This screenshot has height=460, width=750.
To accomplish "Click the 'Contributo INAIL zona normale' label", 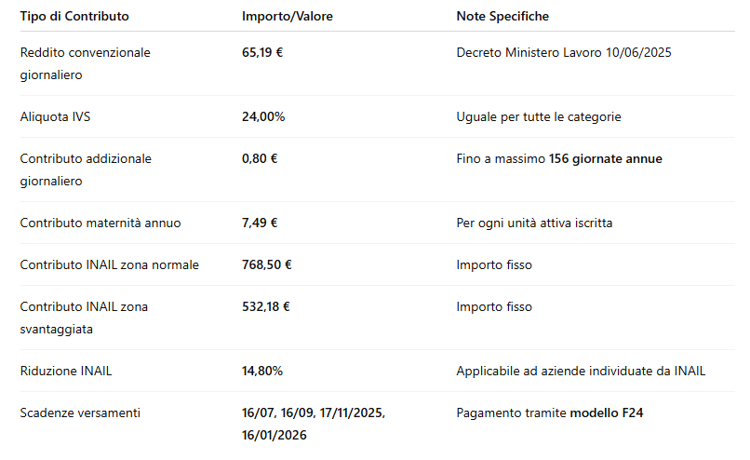I will tap(109, 265).
